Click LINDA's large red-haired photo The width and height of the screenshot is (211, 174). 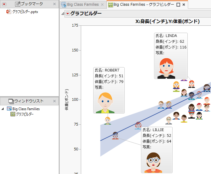tap(166, 68)
